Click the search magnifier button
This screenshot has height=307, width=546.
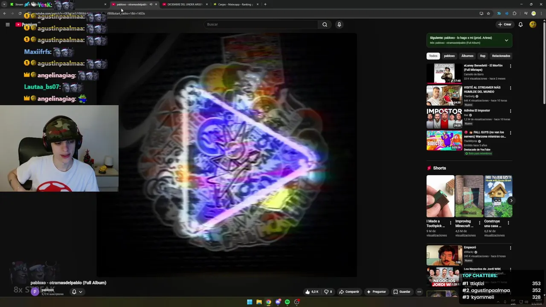(x=325, y=24)
